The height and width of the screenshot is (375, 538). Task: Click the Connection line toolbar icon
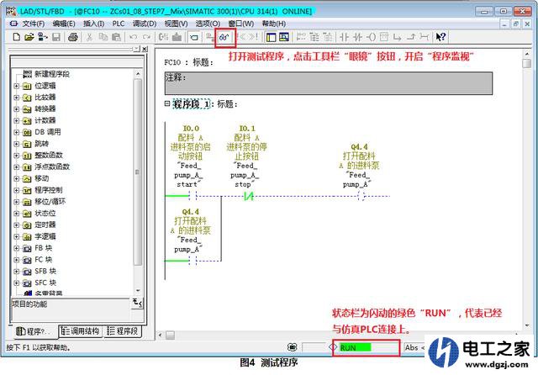tap(425, 37)
